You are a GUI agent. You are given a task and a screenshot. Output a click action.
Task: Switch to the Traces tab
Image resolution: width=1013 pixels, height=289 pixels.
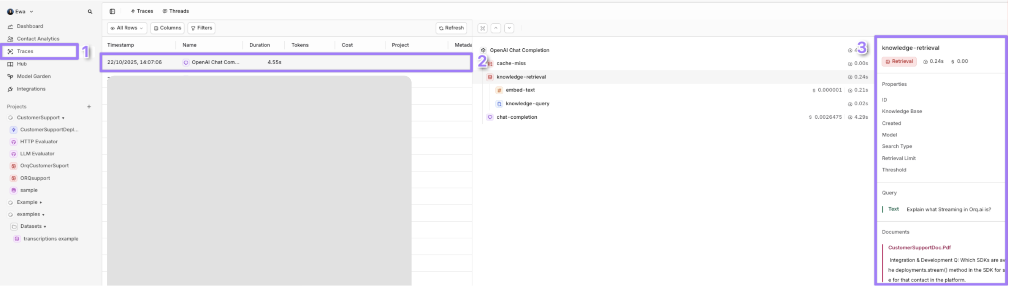pyautogui.click(x=142, y=11)
